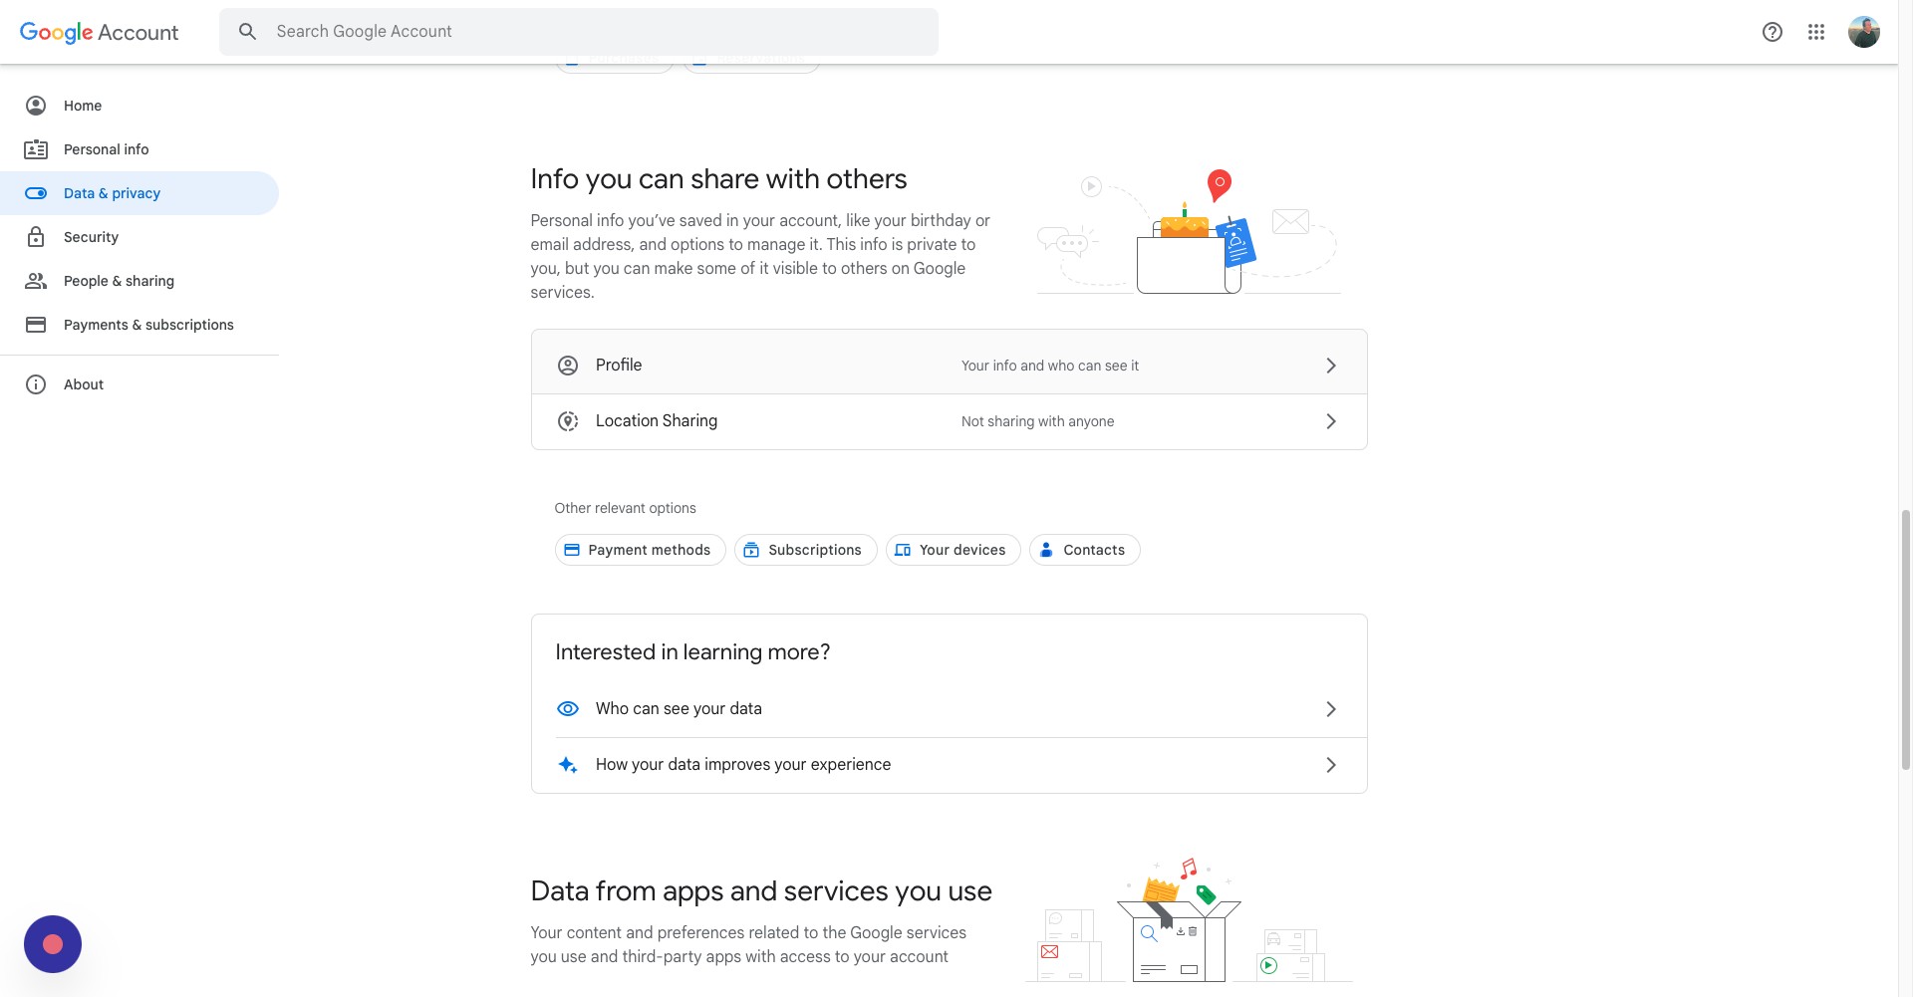The image size is (1913, 997).
Task: Open the How your data improves experience chevron
Action: click(x=1331, y=765)
